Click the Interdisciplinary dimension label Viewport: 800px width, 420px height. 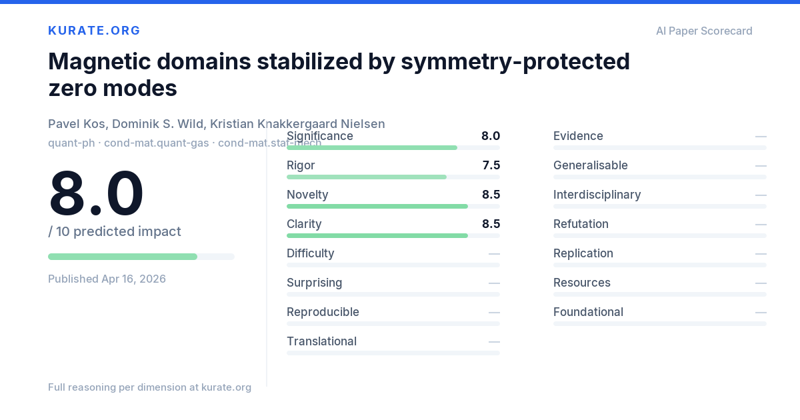(597, 195)
